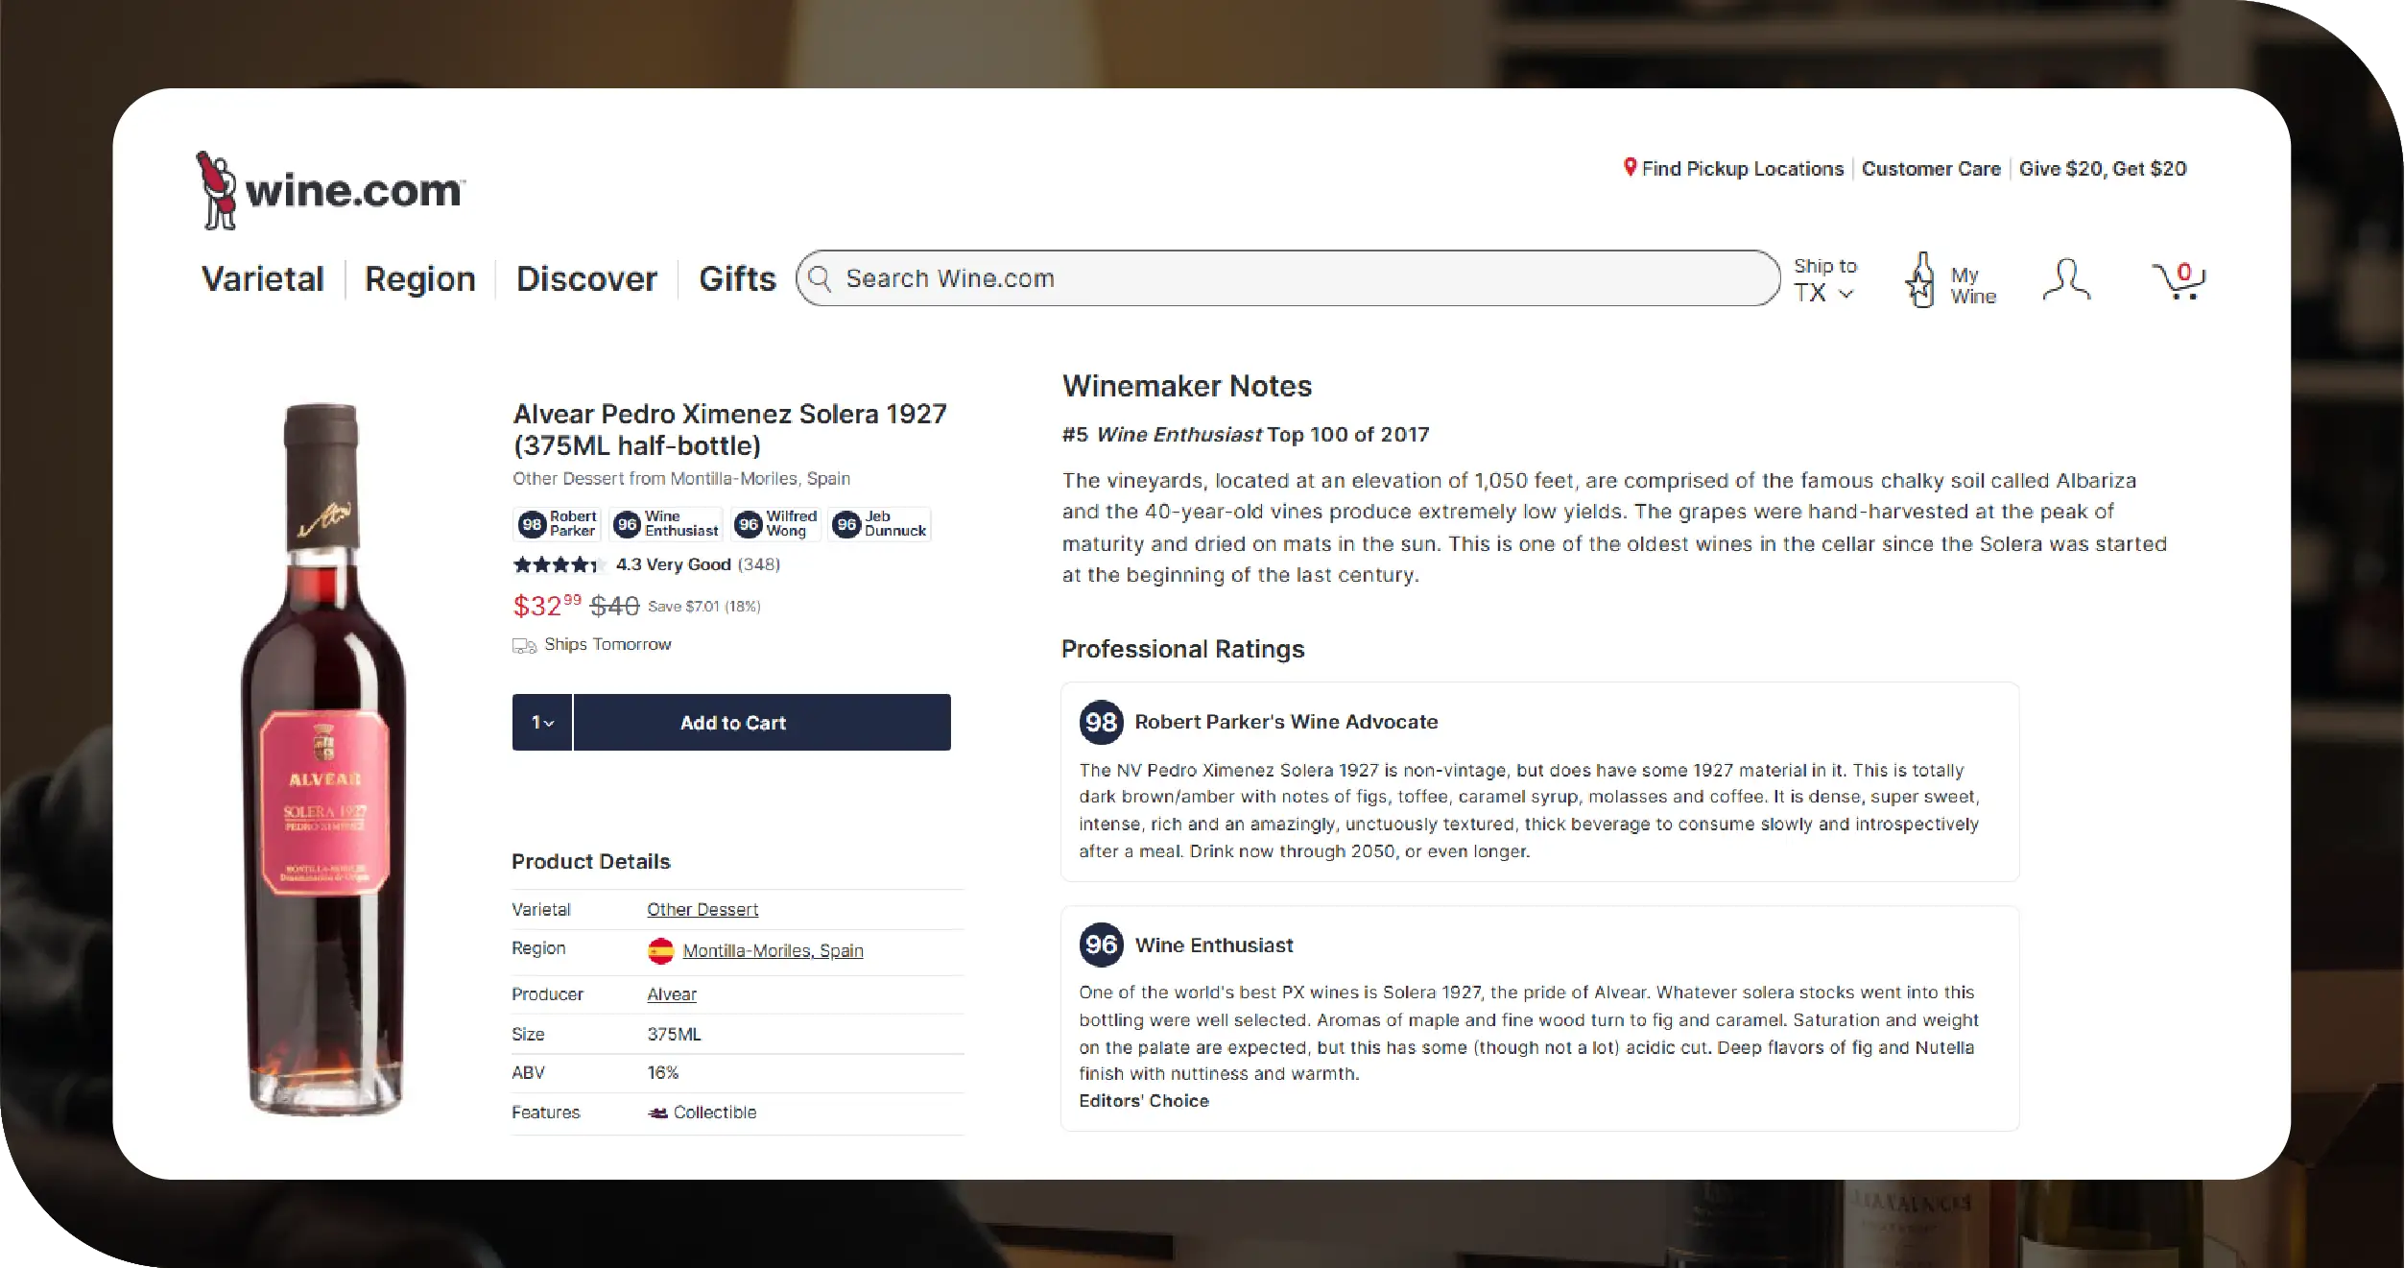
Task: Open your account profile icon
Action: coord(2067,278)
